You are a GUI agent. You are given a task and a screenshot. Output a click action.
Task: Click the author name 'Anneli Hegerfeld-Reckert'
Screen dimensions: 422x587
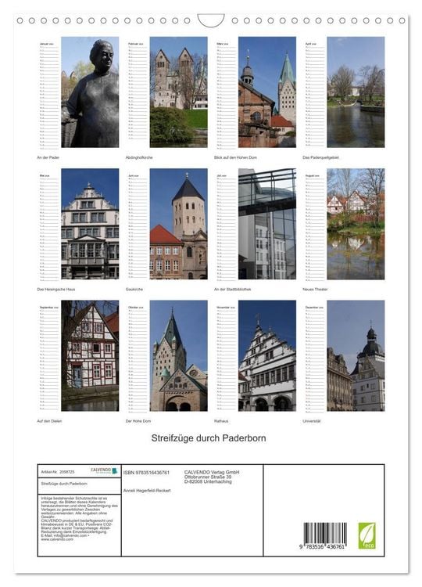pyautogui.click(x=147, y=491)
